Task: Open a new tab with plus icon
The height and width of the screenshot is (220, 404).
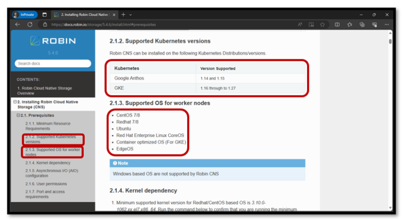Action: tap(123, 15)
